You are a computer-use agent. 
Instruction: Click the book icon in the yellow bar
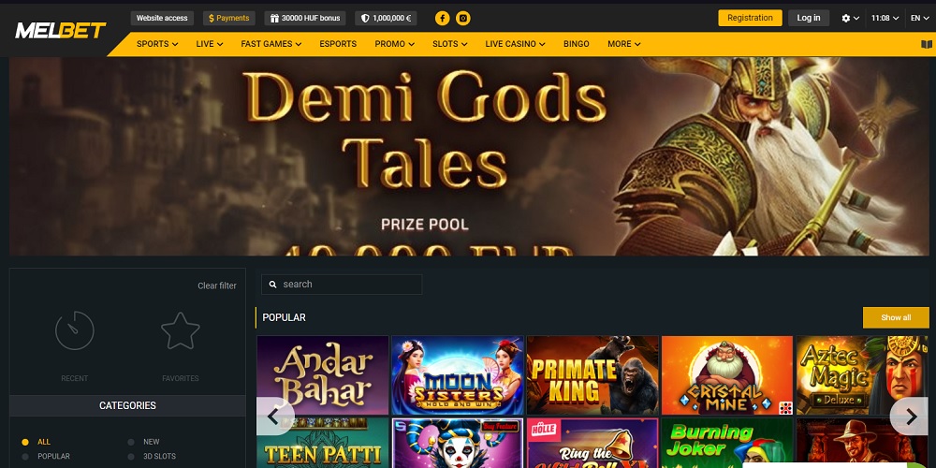click(x=927, y=44)
